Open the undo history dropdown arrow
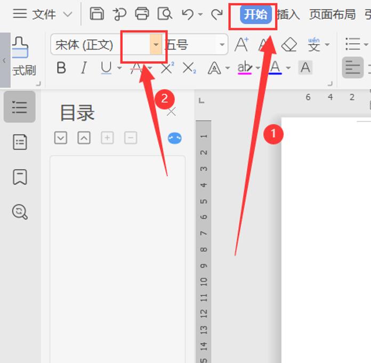The height and width of the screenshot is (363, 371). click(200, 14)
